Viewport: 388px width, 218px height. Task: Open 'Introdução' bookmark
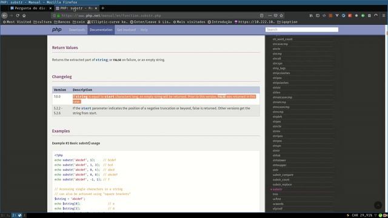tap(219, 22)
